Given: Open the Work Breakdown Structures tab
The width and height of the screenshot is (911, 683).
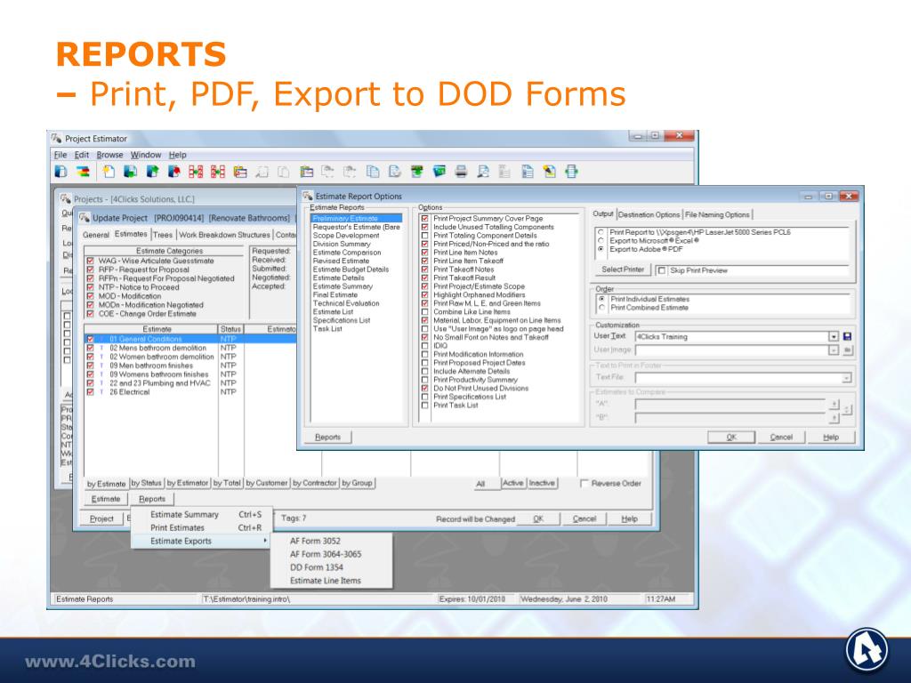Looking at the screenshot, I should [224, 235].
